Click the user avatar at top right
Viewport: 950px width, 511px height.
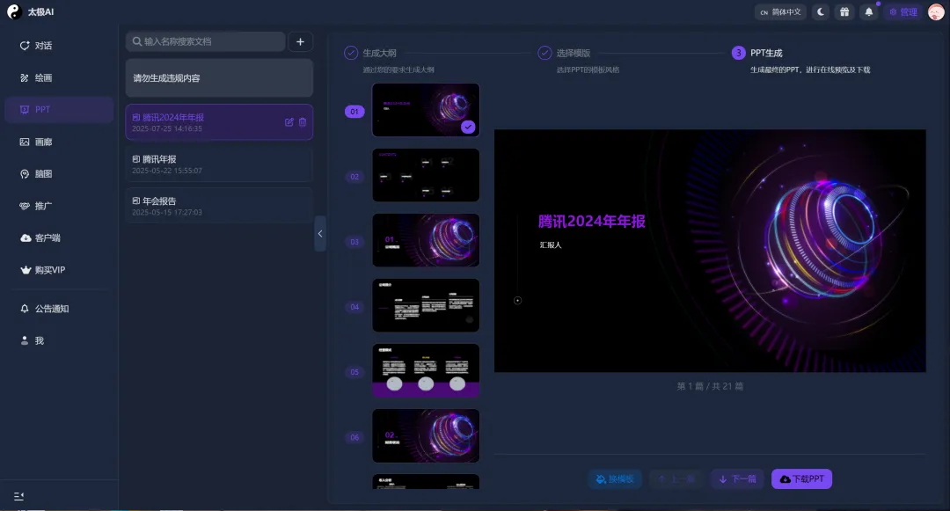(x=934, y=11)
